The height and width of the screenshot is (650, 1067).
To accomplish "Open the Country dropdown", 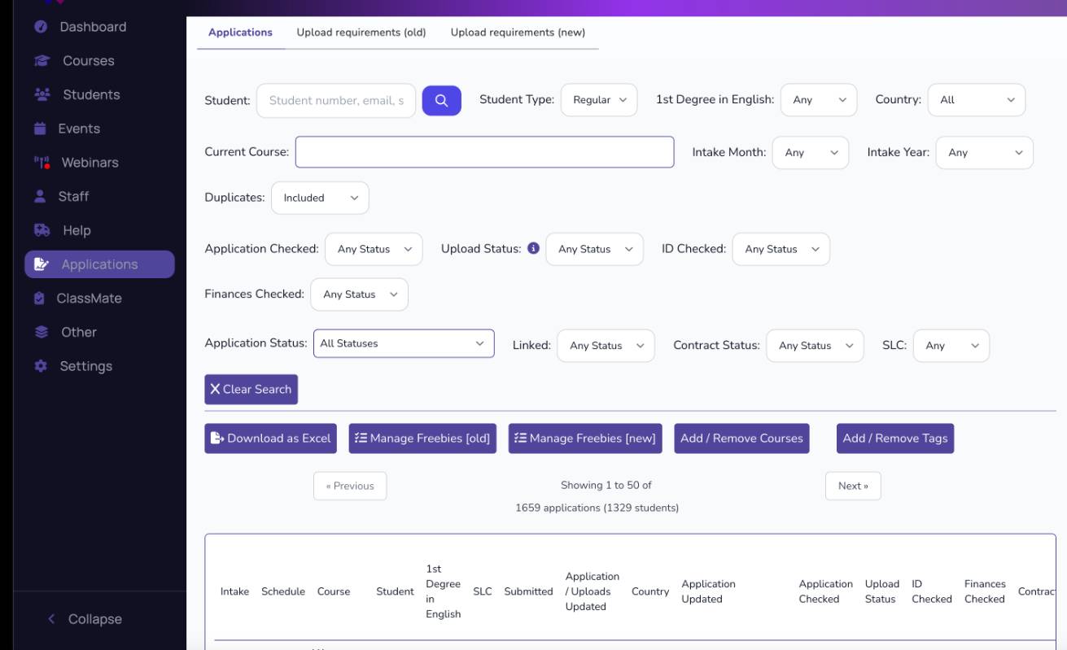I will pyautogui.click(x=977, y=100).
